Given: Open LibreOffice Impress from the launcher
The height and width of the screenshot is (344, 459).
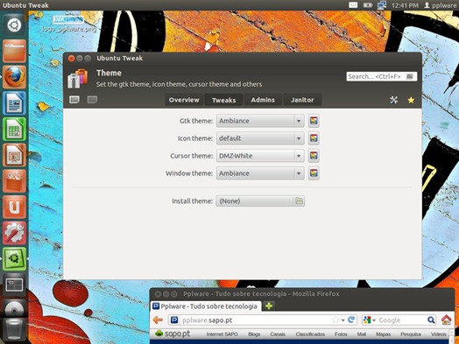Looking at the screenshot, I should (14, 155).
